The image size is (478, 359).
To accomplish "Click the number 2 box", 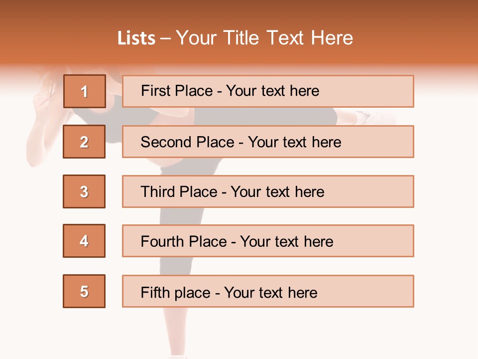I will point(84,142).
